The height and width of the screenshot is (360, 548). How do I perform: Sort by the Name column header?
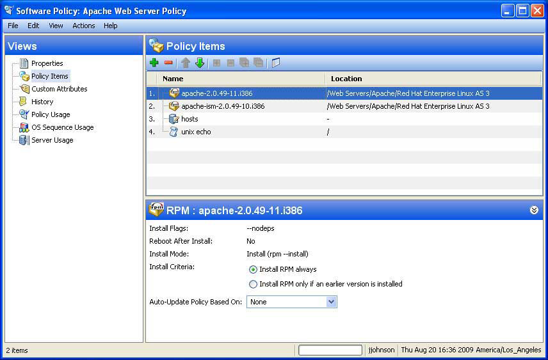pyautogui.click(x=241, y=79)
